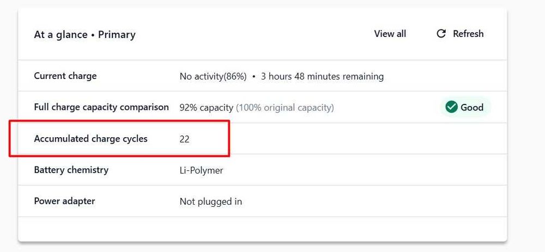Click the Power adapter row label
Viewport: 545px width, 252px height.
(64, 201)
